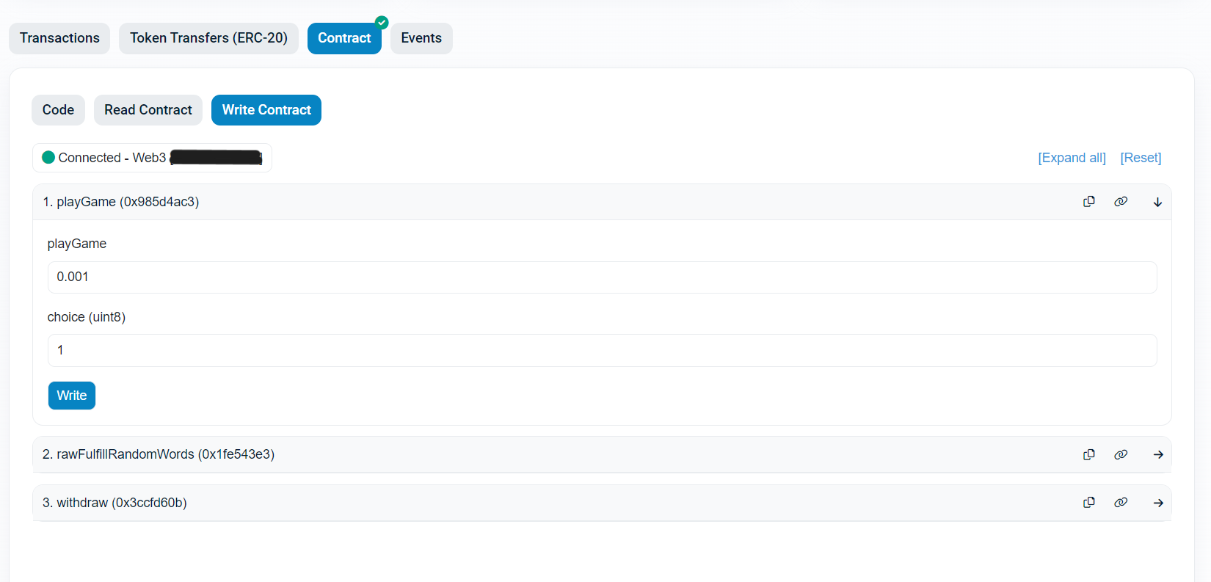Copy the withdraw method name icon
Screen dimensions: 1211x582
[1089, 503]
